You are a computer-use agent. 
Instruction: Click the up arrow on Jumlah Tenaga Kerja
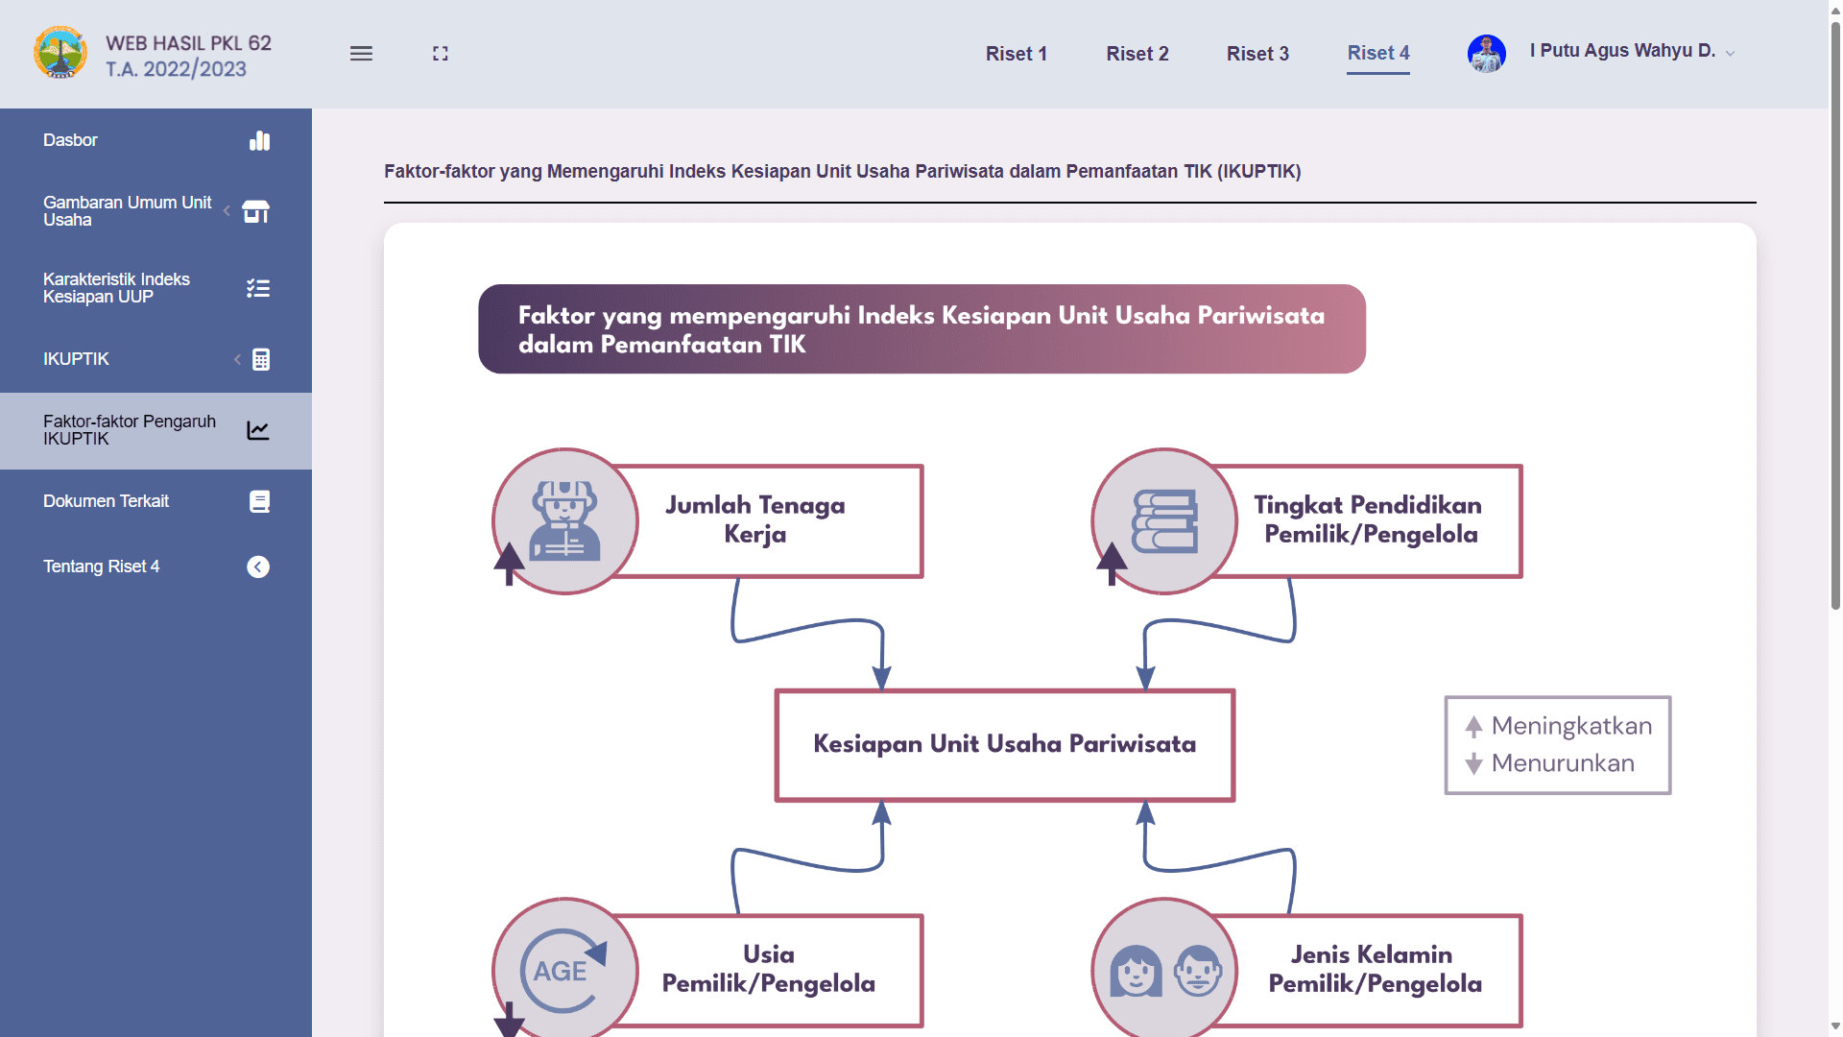pos(509,564)
